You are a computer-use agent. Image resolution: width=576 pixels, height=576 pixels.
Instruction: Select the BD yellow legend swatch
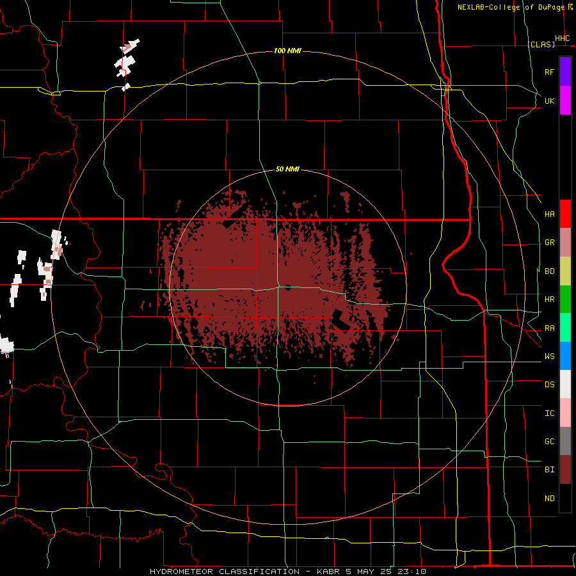tap(565, 271)
